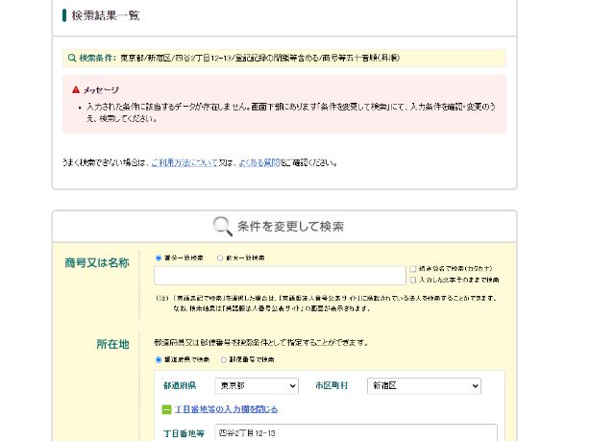Image resolution: width=615 pixels, height=441 pixels.
Task: Enable 読み仮名で検索(カタカナ) checkbox
Action: click(413, 270)
